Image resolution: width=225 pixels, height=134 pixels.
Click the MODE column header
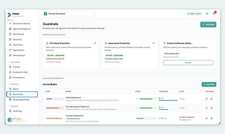click(x=138, y=91)
